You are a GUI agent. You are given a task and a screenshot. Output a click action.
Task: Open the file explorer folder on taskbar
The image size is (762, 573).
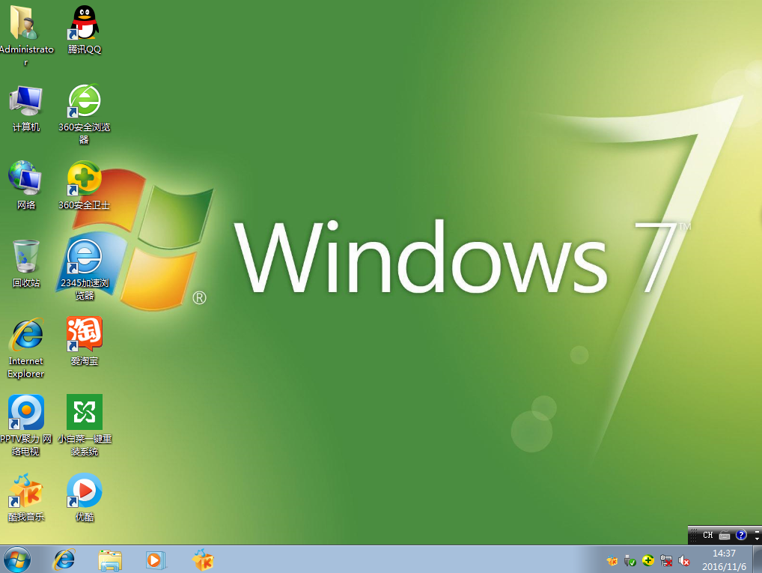coord(110,560)
